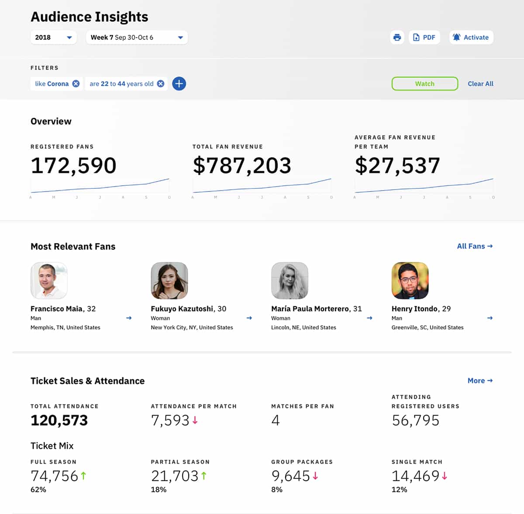Click arrow next to Henry Itondo
524x514 pixels.
pos(490,318)
